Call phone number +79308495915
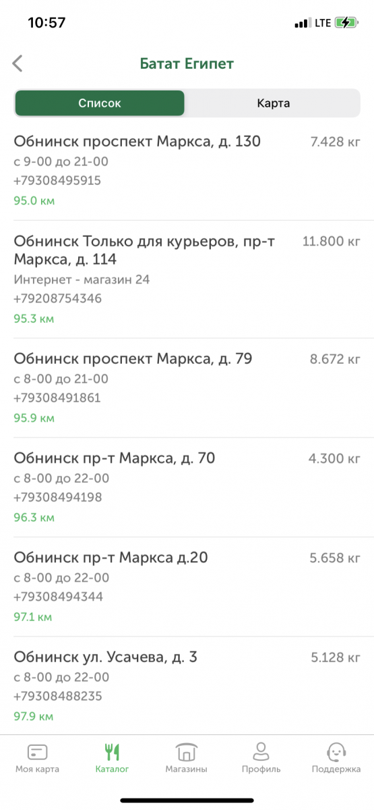 [x=57, y=181]
